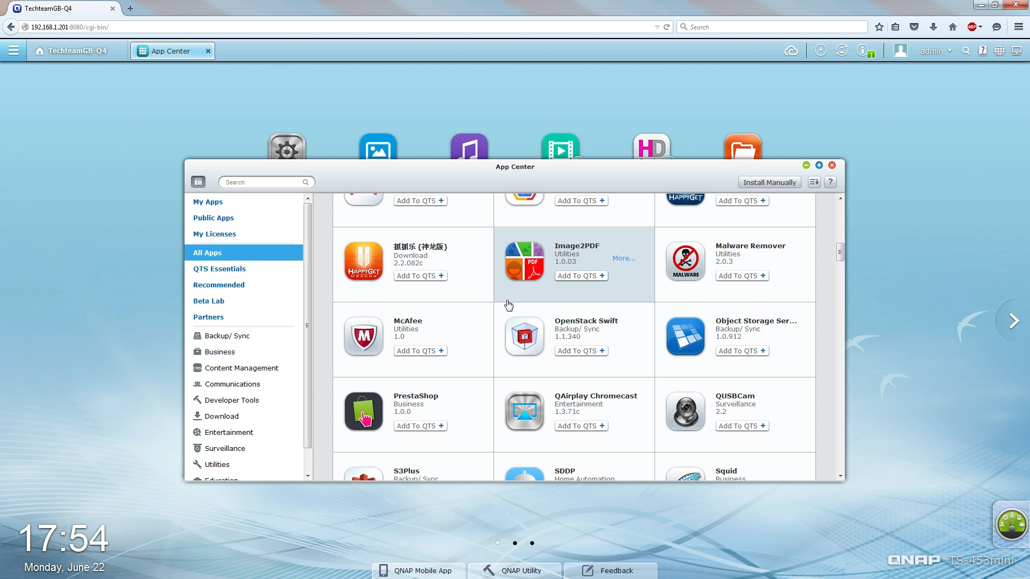
Task: Open the QTS main menu hamburger icon
Action: tap(13, 50)
